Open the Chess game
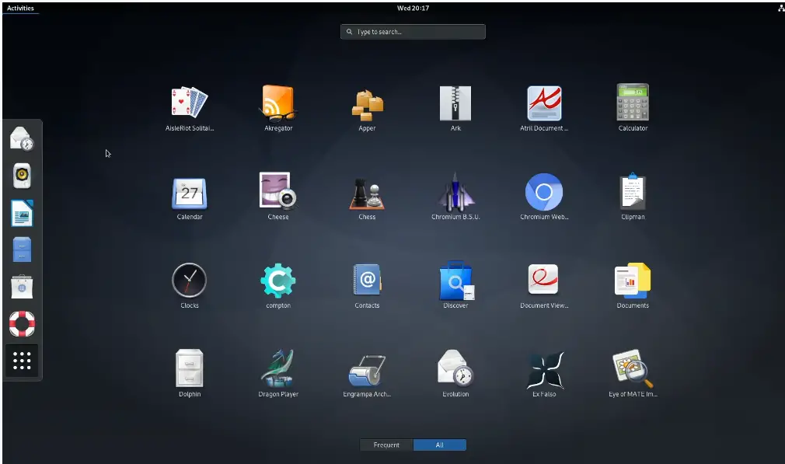The image size is (785, 464). coord(367,194)
